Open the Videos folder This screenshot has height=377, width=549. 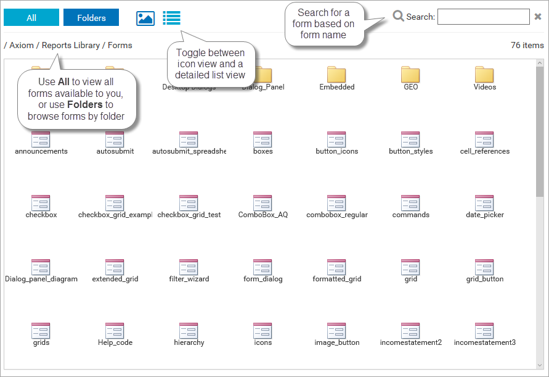pyautogui.click(x=484, y=76)
